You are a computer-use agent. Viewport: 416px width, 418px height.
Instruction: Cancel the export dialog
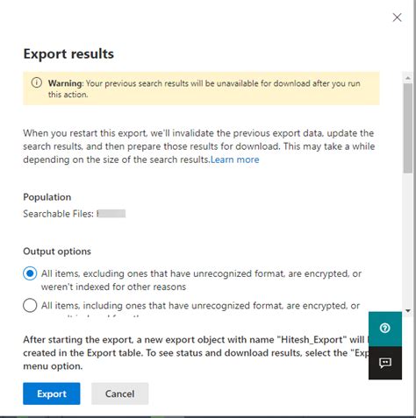pyautogui.click(x=119, y=393)
